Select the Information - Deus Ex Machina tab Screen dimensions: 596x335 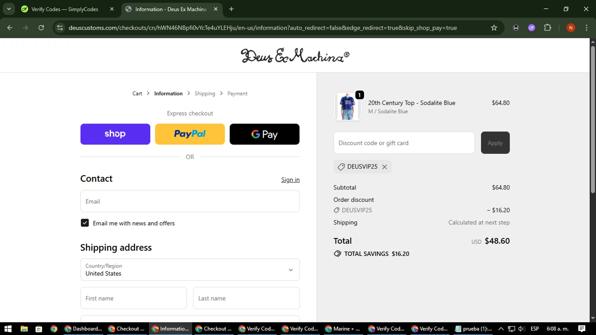point(171,9)
